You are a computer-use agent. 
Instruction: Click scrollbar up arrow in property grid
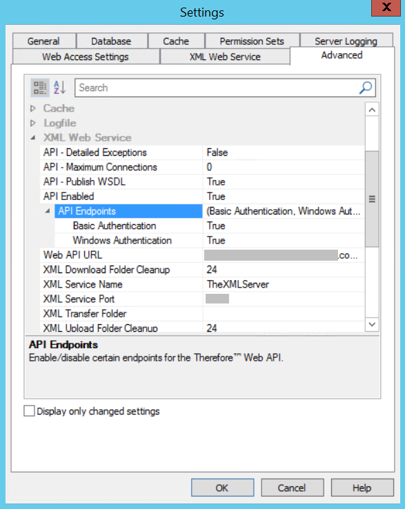tap(372, 110)
